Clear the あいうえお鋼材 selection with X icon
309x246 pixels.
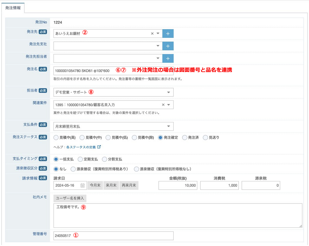point(152,33)
